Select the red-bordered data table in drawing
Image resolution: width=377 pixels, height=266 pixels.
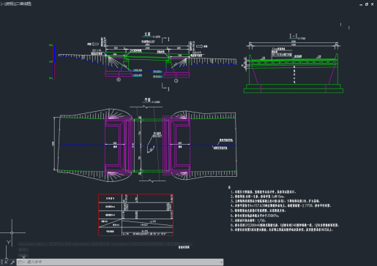(135, 215)
